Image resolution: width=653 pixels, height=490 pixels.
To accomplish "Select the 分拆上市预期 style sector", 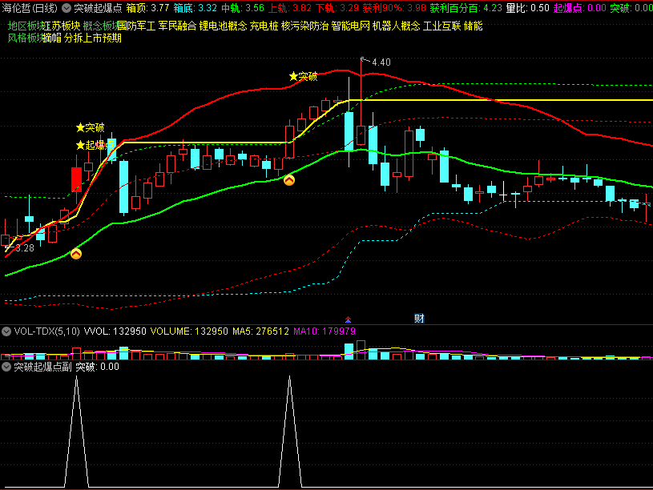I will [93, 38].
